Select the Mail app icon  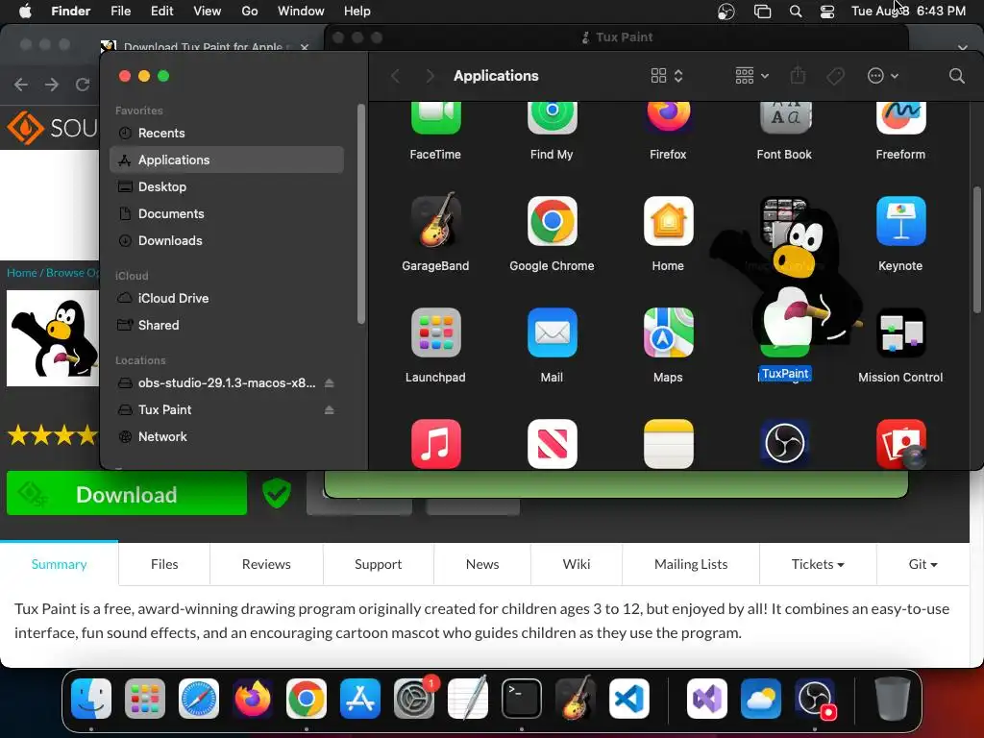[552, 332]
